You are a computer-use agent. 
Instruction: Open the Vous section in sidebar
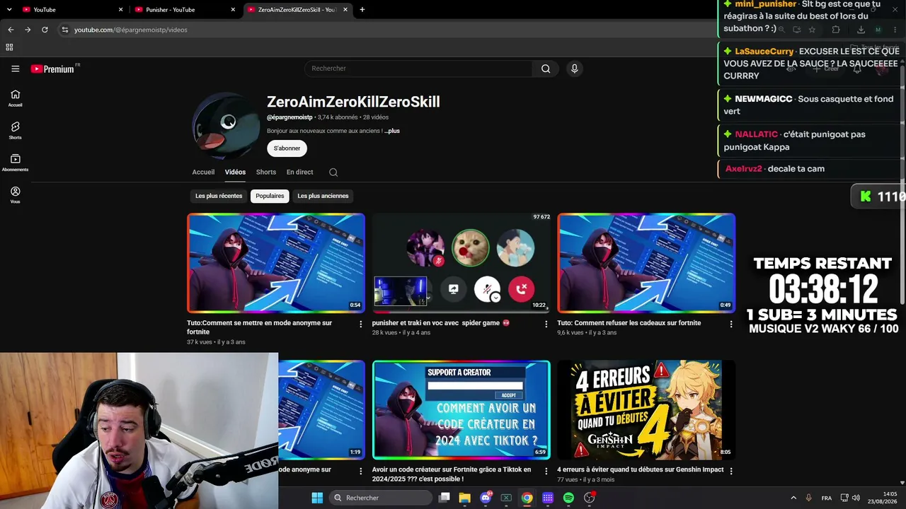[x=15, y=194]
